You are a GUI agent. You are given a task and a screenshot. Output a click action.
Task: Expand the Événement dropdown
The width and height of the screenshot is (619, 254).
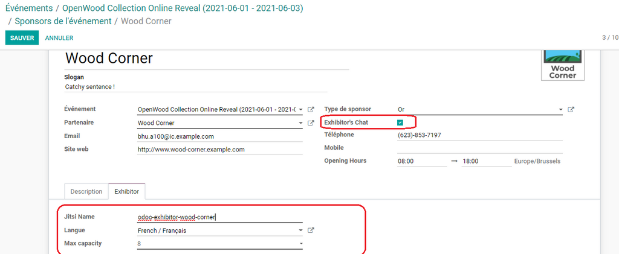click(x=300, y=110)
